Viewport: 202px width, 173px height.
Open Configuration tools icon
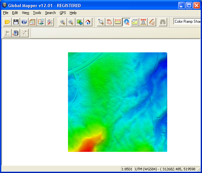pyautogui.click(x=49, y=22)
